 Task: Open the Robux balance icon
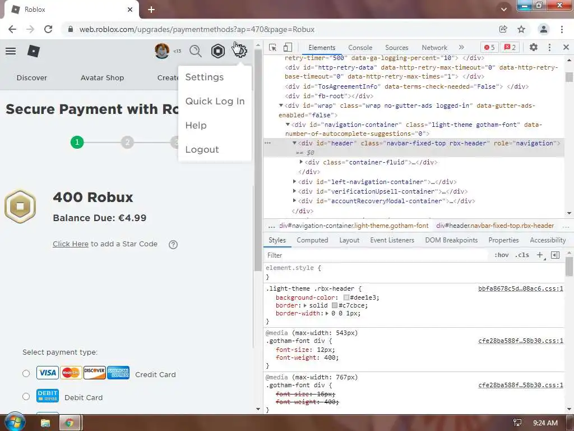[218, 51]
